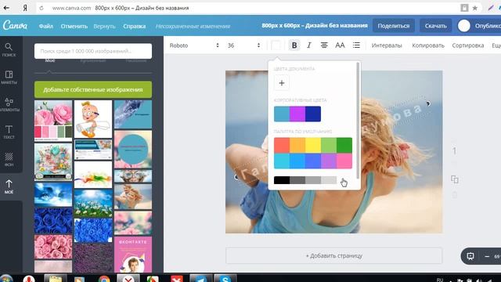Click Копировать in text toolbar
The height and width of the screenshot is (282, 501).
pyautogui.click(x=428, y=45)
